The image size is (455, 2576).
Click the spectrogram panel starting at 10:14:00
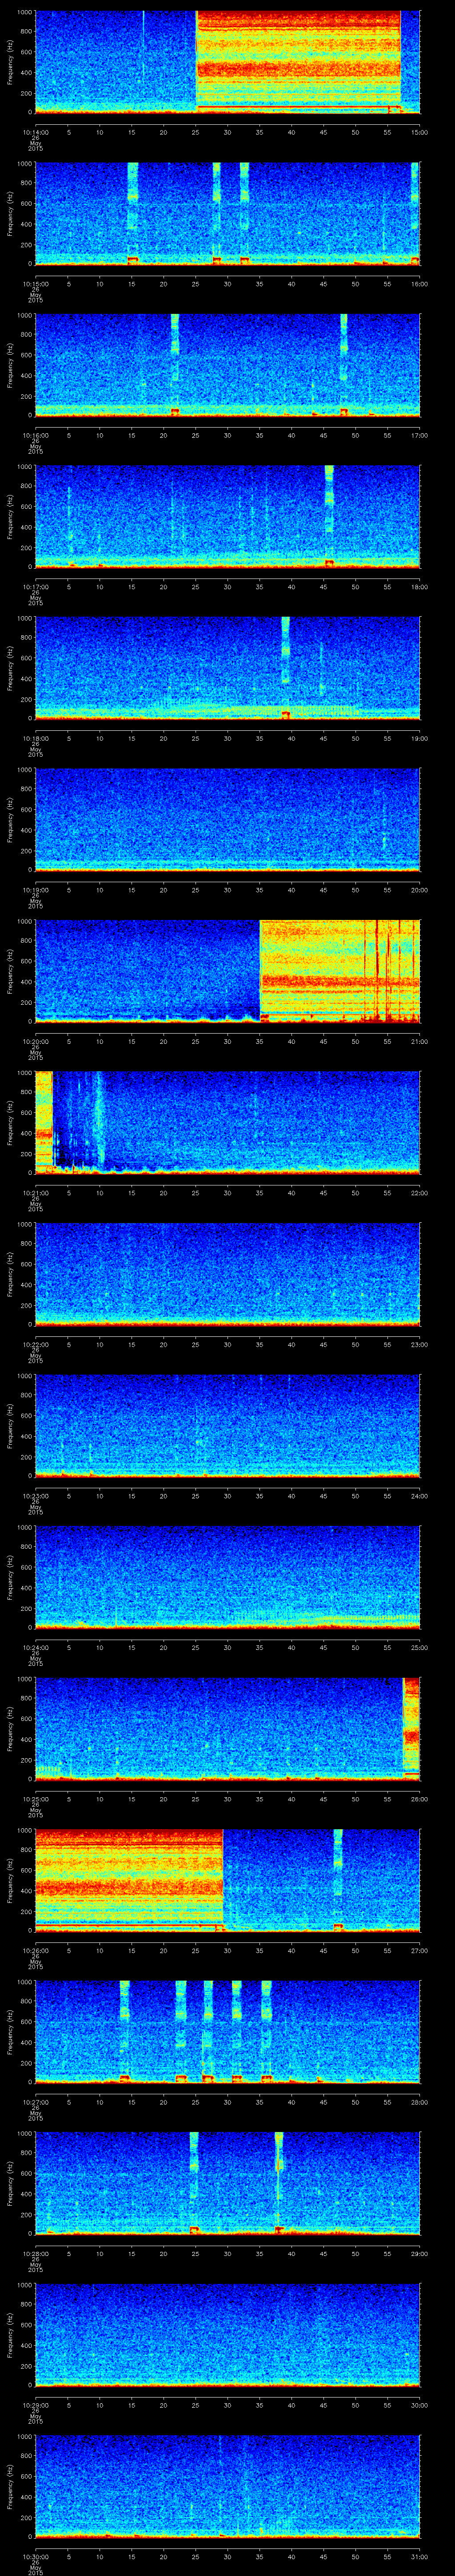(228, 62)
